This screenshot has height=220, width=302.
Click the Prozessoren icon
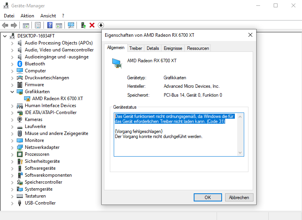coord(20,154)
